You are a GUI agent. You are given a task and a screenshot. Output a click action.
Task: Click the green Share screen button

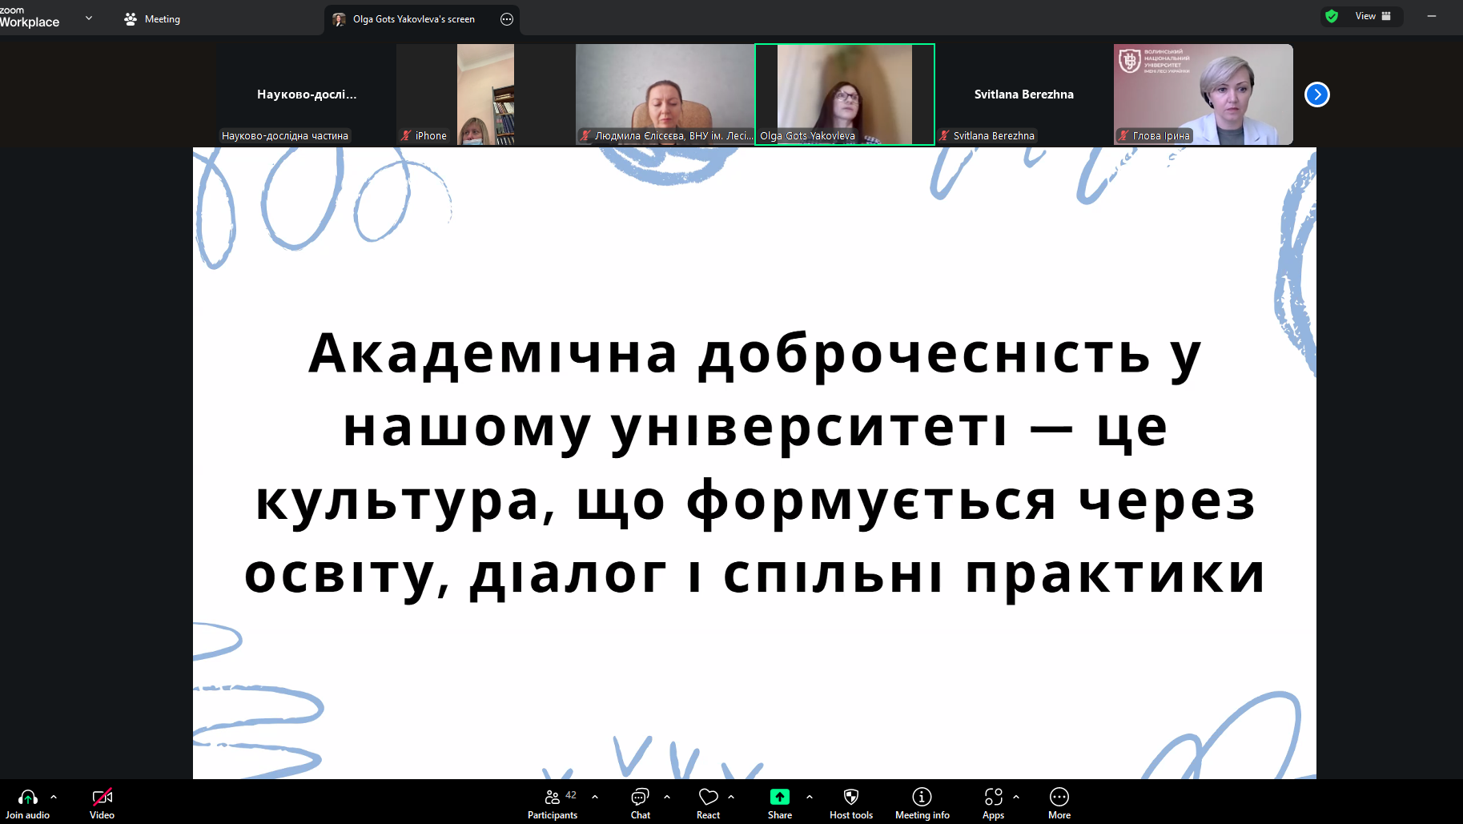[779, 803]
